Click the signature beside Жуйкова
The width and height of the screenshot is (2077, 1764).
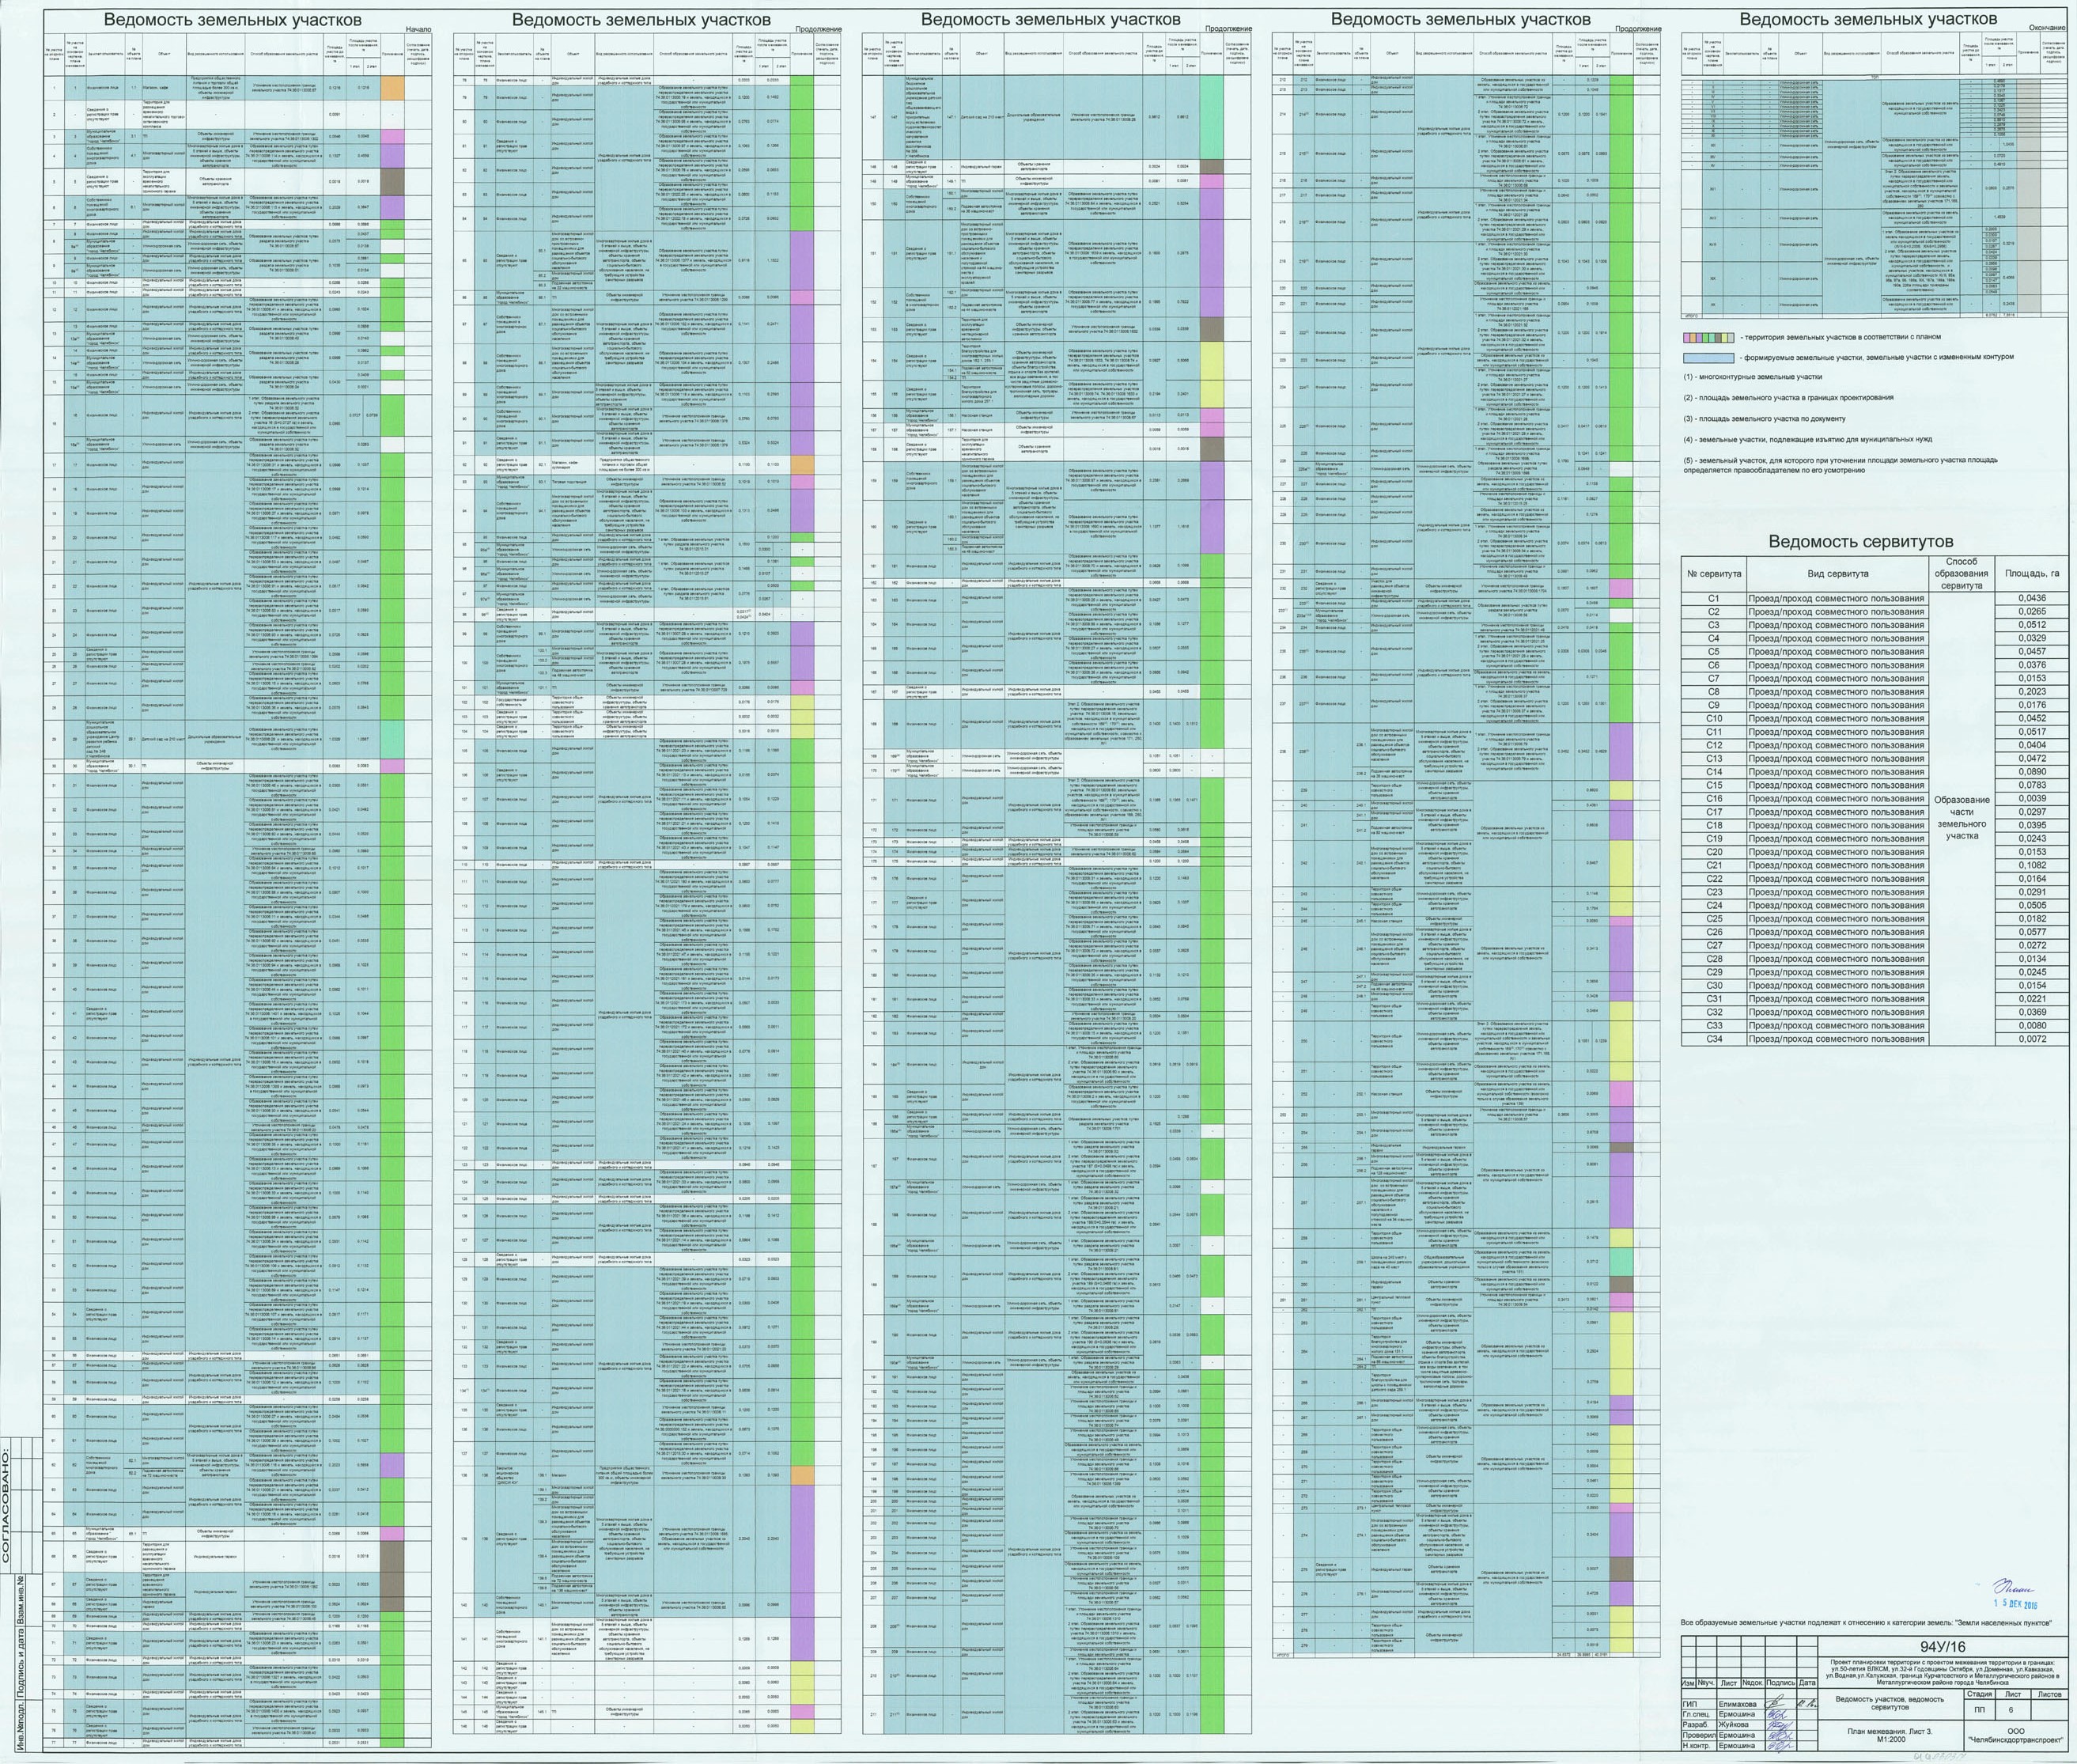pyautogui.click(x=1778, y=1725)
